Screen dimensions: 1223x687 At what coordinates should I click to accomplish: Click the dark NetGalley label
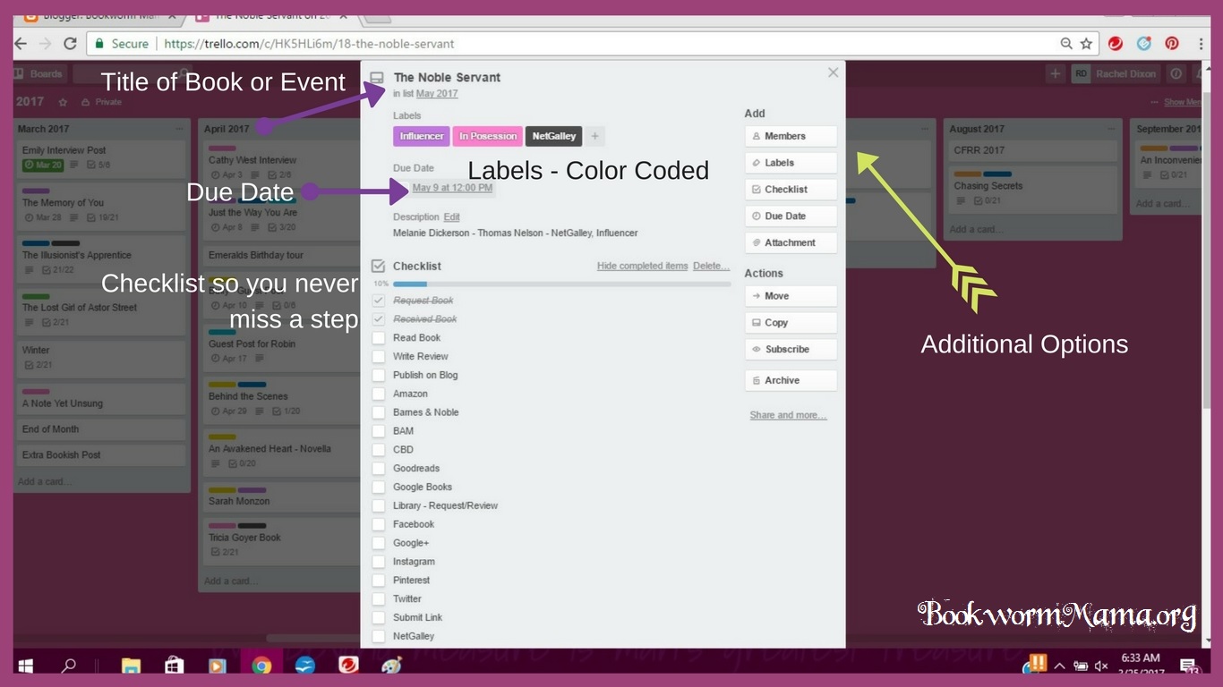pos(553,136)
